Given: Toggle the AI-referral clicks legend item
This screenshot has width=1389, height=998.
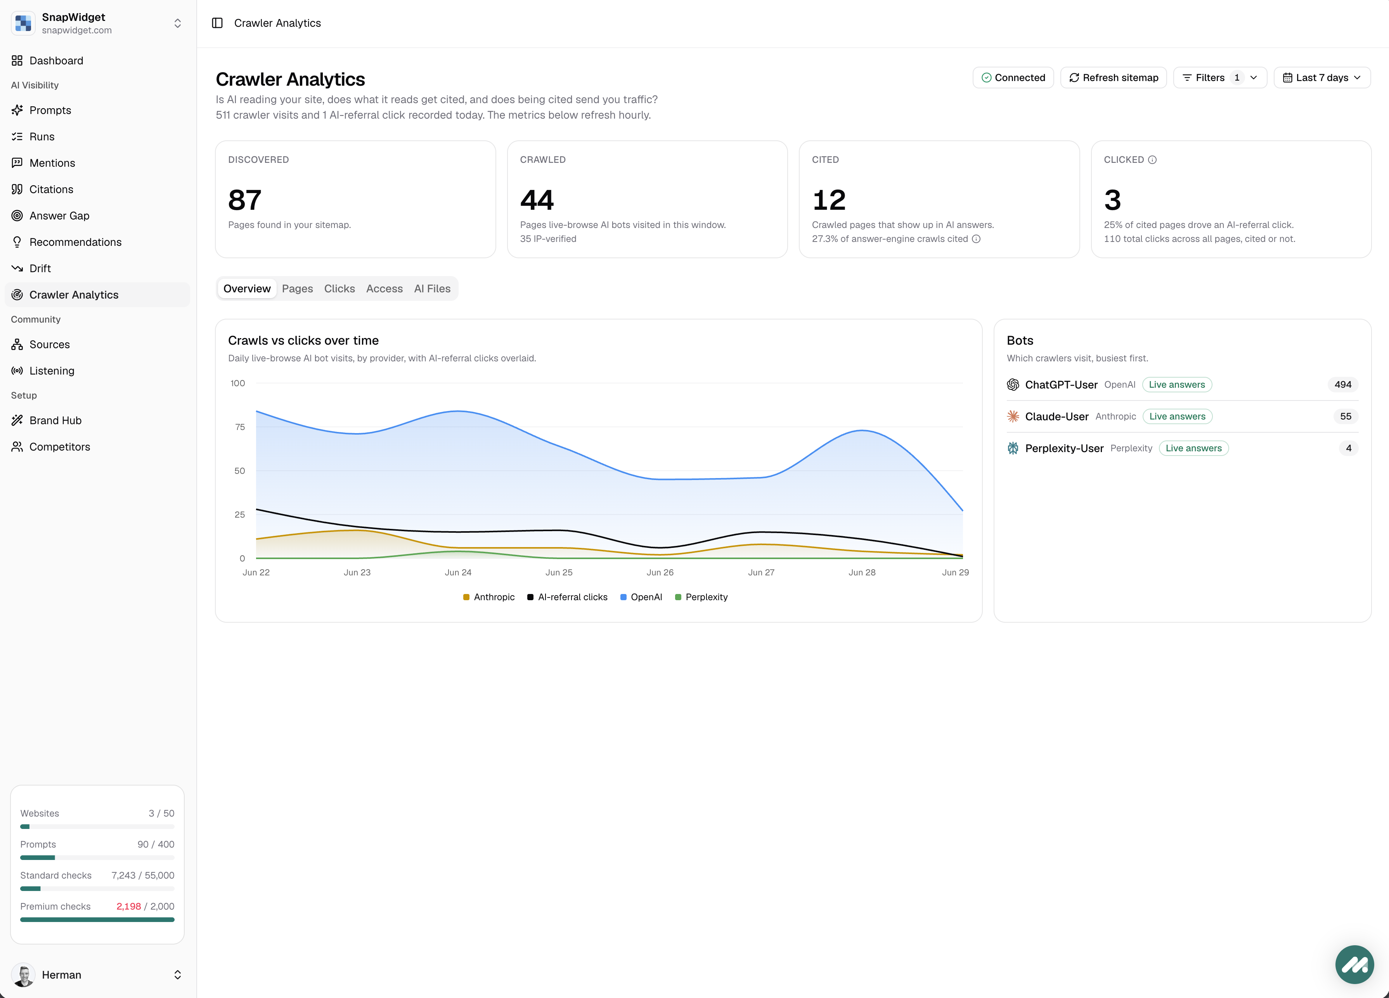Looking at the screenshot, I should coord(567,597).
